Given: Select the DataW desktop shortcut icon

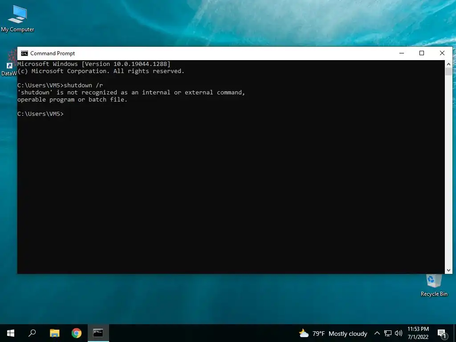Looking at the screenshot, I should 9,63.
